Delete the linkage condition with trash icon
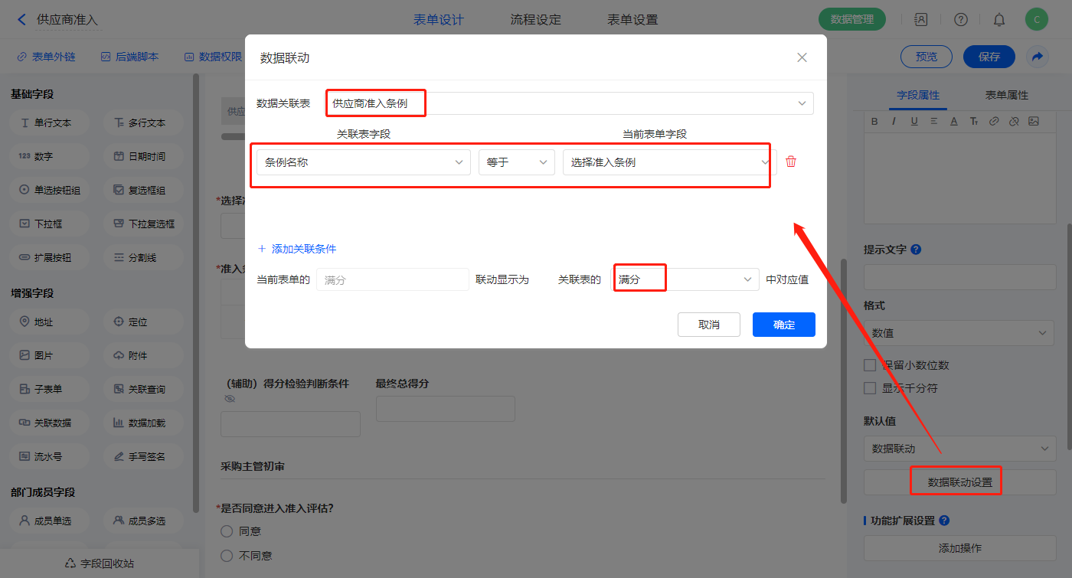Viewport: 1072px width, 578px height. 791,162
